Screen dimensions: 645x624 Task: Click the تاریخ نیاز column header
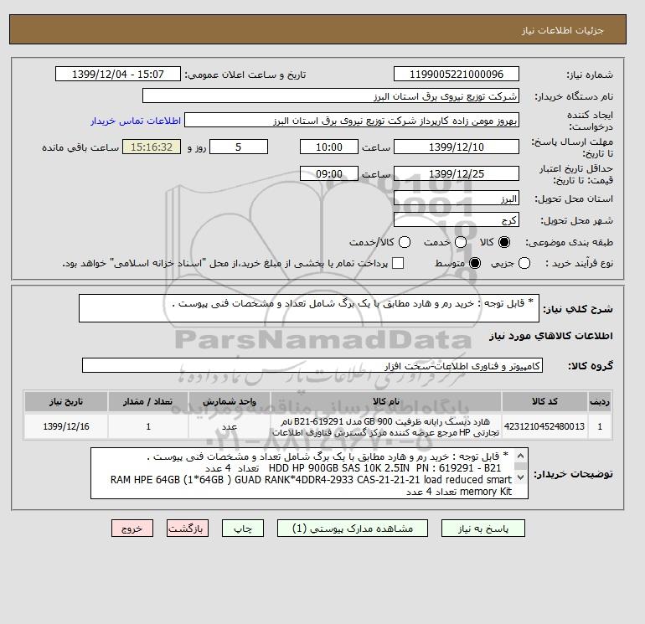[66, 401]
